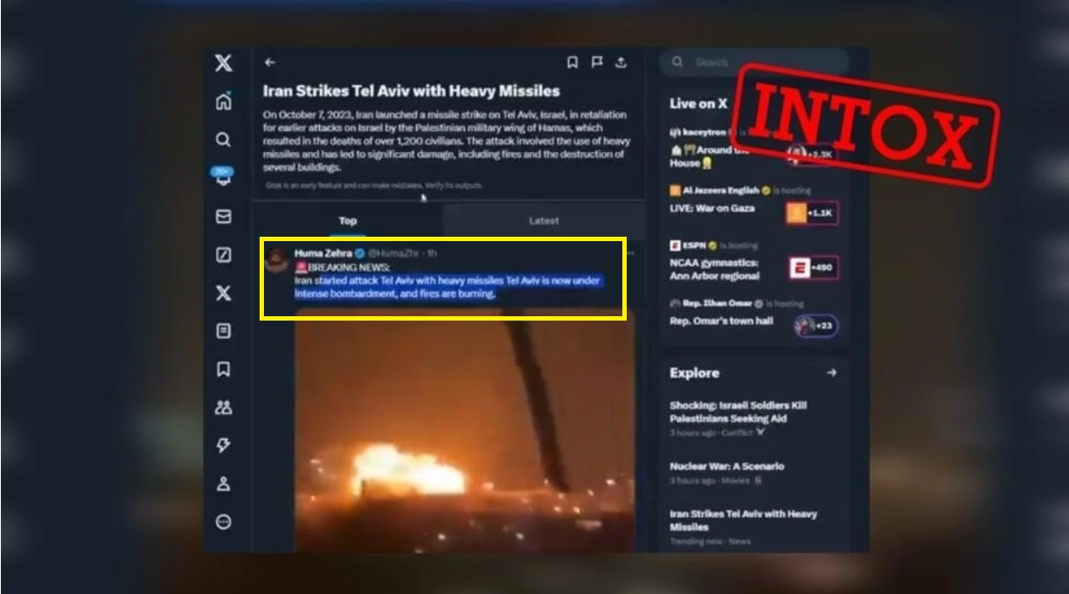This screenshot has width=1069, height=594.
Task: Join Al Jazeera's LIVE: War on Gaza
Action: coord(712,208)
